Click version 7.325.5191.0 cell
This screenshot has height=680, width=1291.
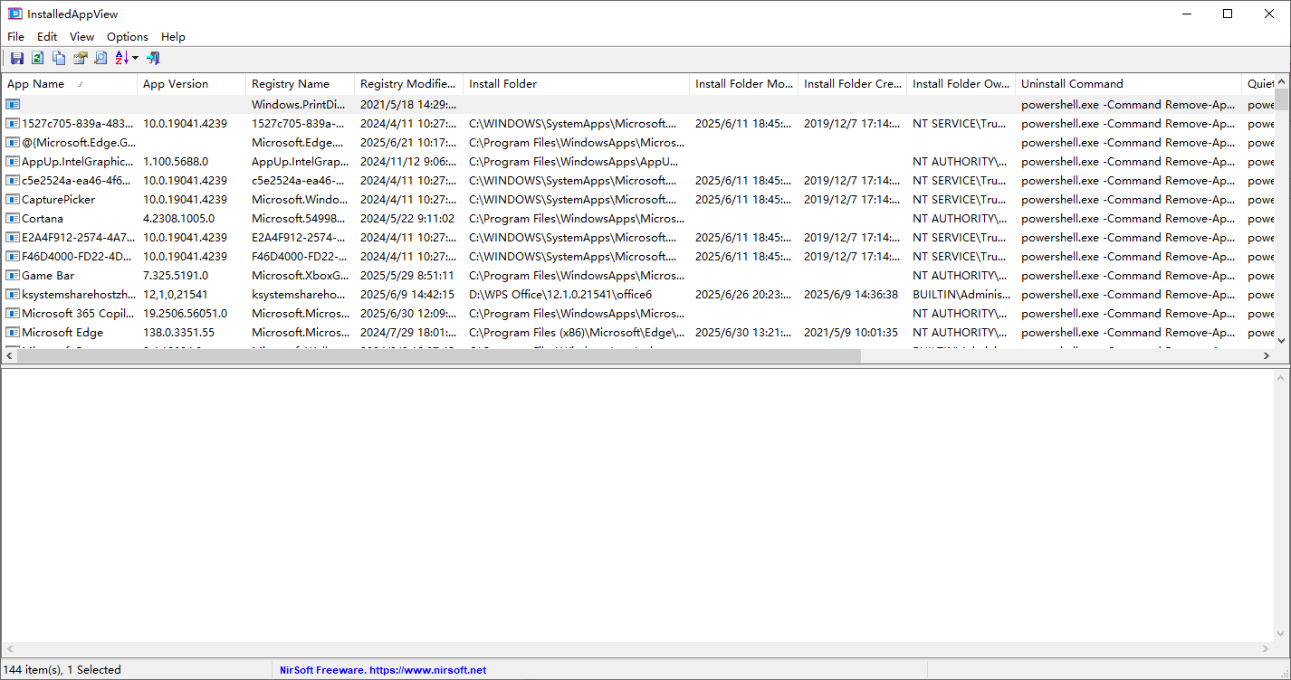point(176,276)
